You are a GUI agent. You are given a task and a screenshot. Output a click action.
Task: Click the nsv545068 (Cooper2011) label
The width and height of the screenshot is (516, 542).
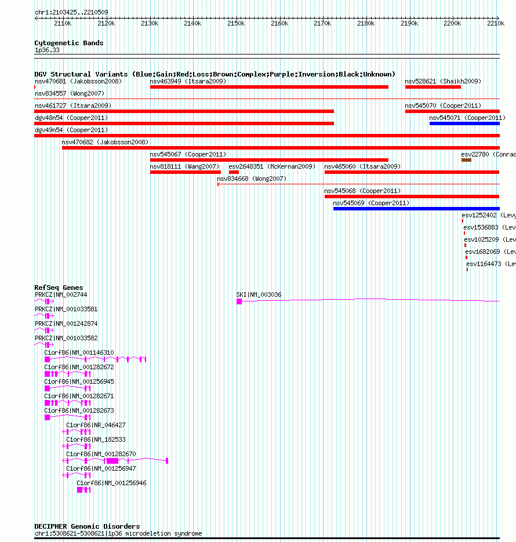(362, 191)
